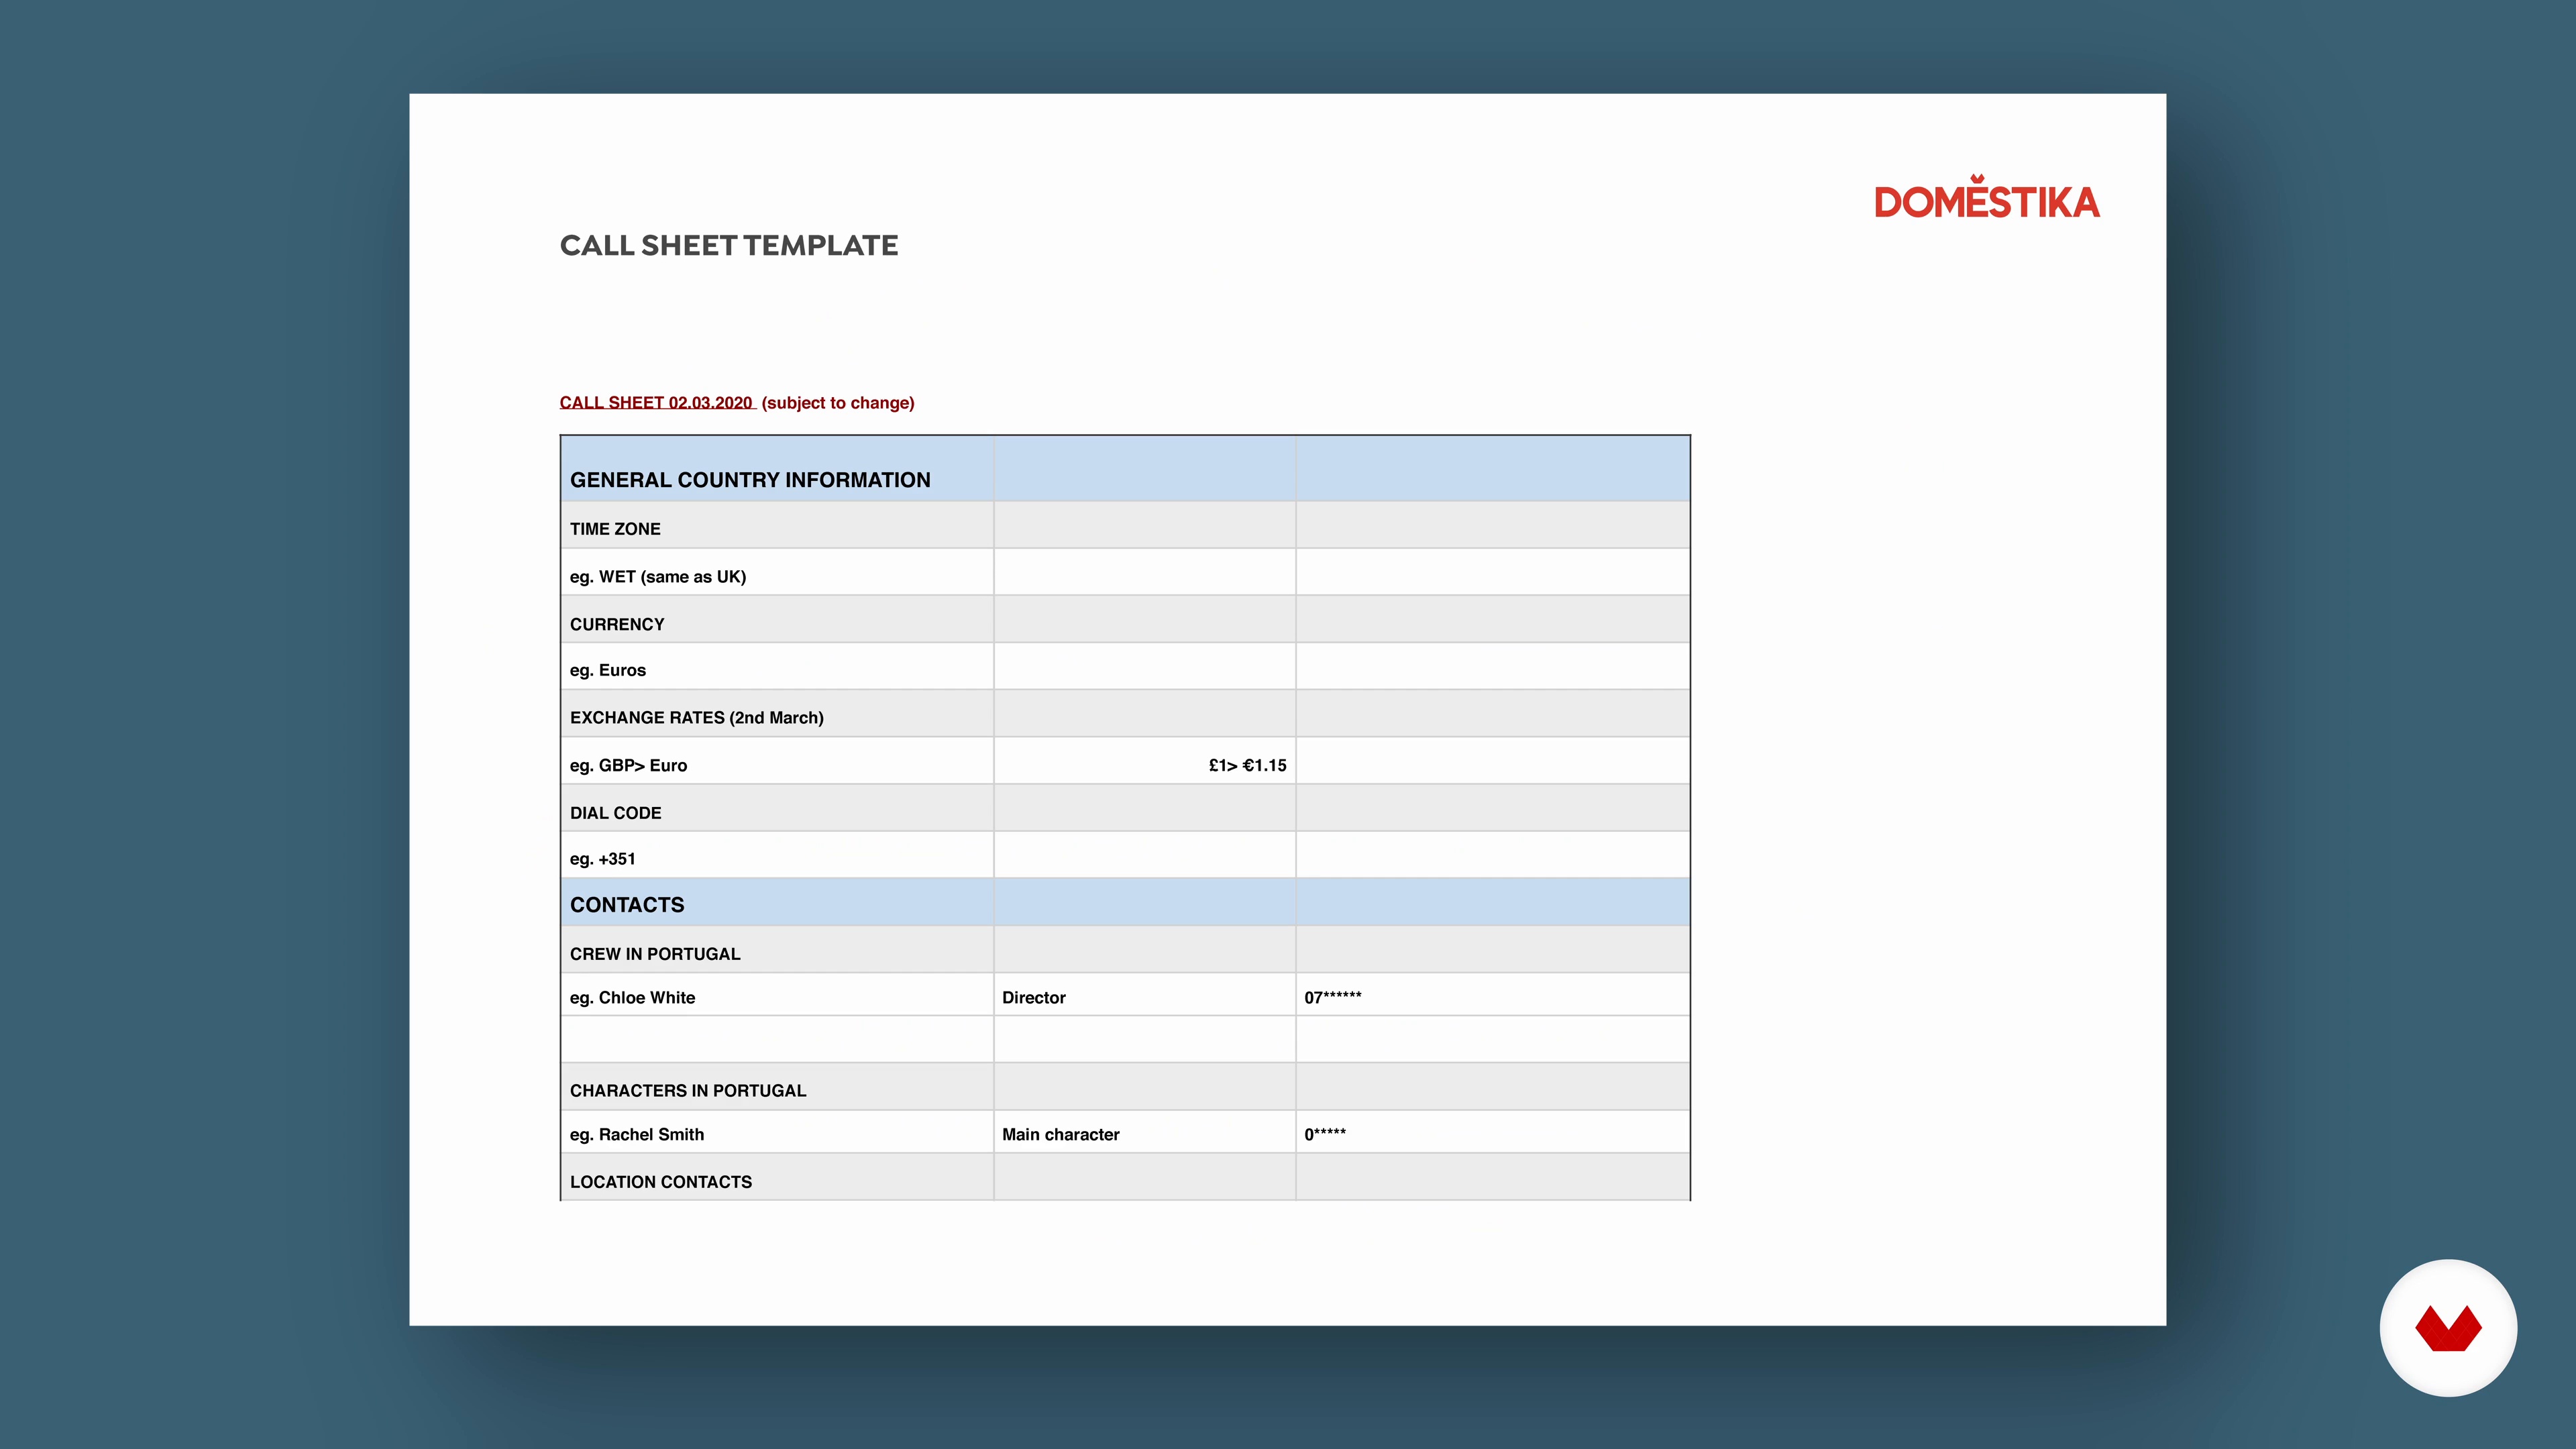The image size is (2576, 1449).
Task: Click the '(subject to change)' note
Action: (x=838, y=402)
